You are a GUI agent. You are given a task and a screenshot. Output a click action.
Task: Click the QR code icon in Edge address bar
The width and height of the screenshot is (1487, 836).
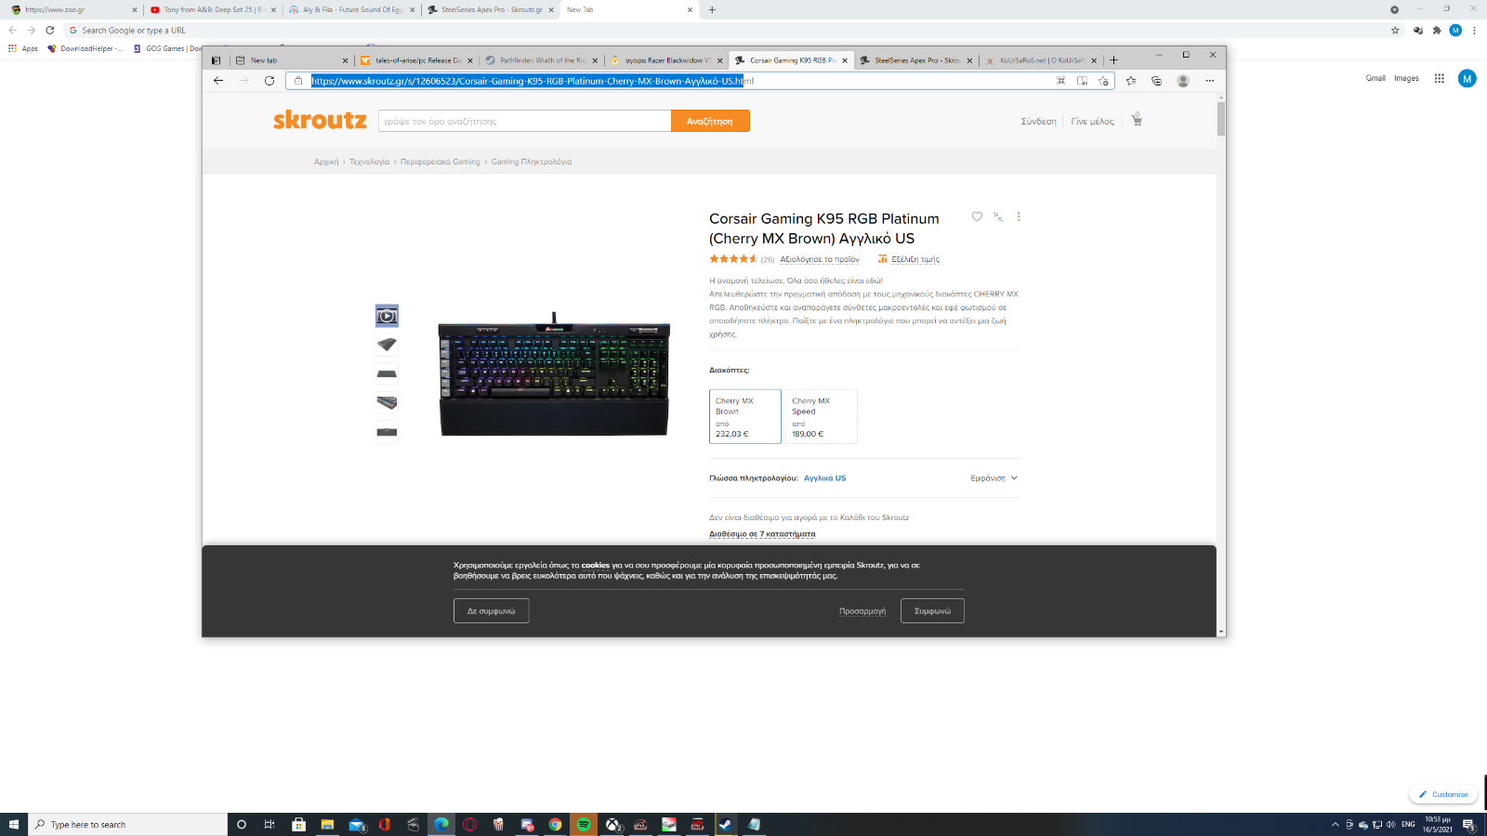coord(1060,81)
